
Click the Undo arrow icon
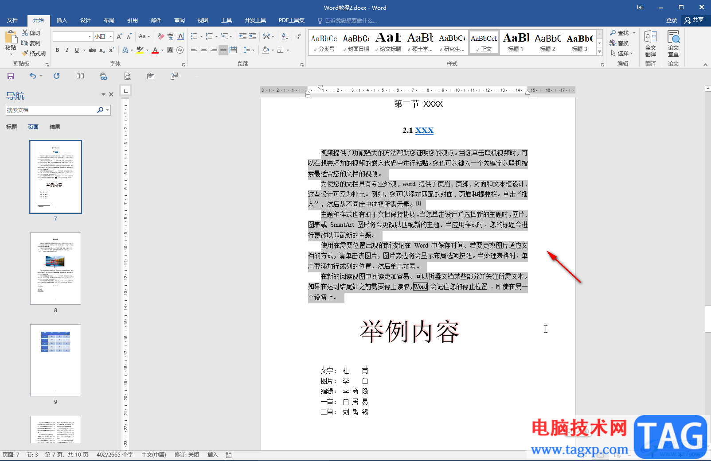coord(33,76)
